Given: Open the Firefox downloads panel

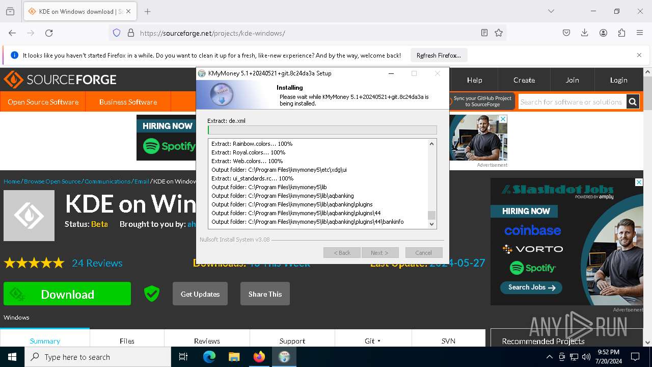Looking at the screenshot, I should (585, 33).
